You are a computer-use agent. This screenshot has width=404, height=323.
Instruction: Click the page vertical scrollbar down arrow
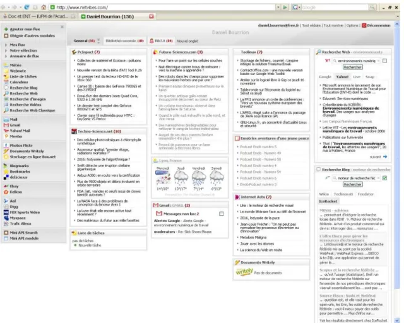(x=397, y=320)
